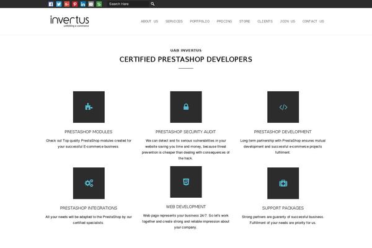
Task: Open the Pricing menu item
Action: (x=224, y=21)
